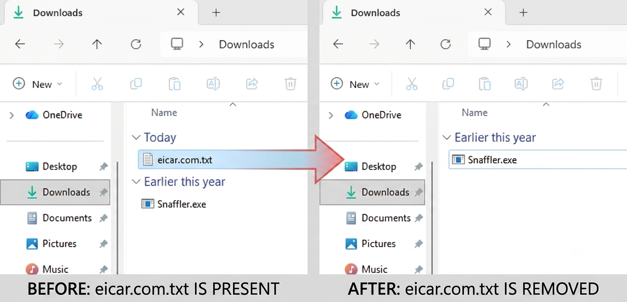Collapse Earlier this year group in left window
Image resolution: width=627 pixels, height=302 pixels.
click(136, 182)
